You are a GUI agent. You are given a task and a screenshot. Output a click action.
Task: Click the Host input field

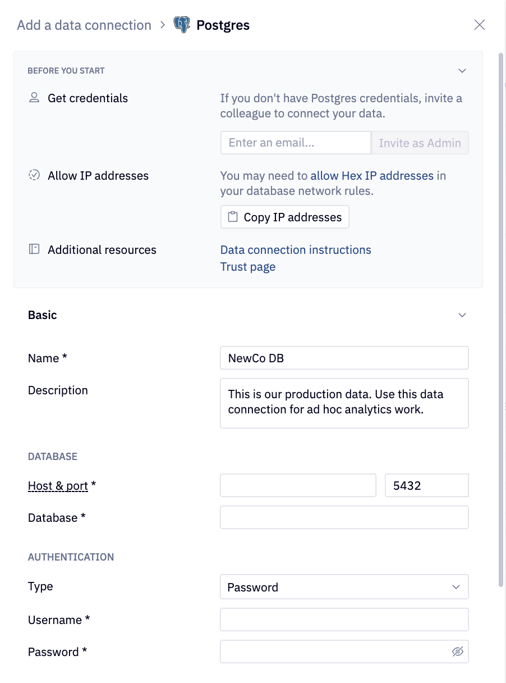click(x=298, y=486)
